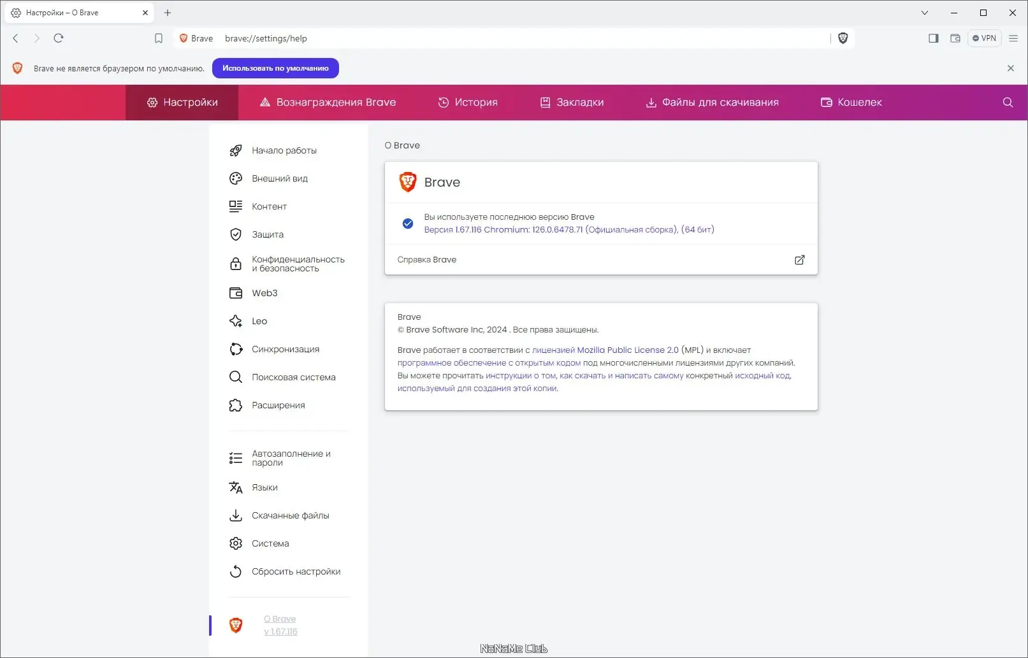The width and height of the screenshot is (1028, 658).
Task: Open a new tab with the plus button
Action: pyautogui.click(x=168, y=13)
